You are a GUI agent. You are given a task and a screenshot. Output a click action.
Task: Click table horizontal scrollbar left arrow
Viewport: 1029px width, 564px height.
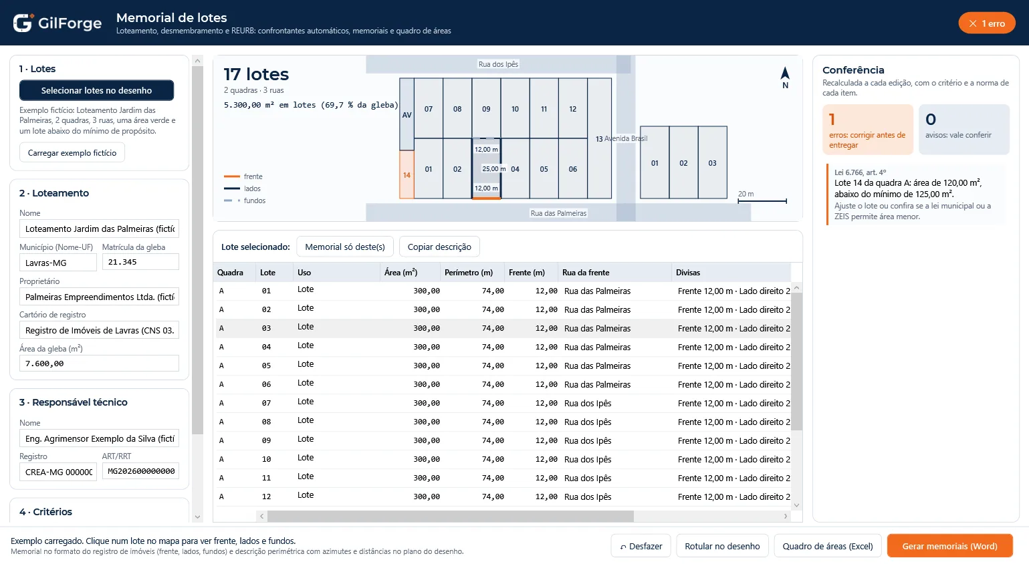coord(262,516)
